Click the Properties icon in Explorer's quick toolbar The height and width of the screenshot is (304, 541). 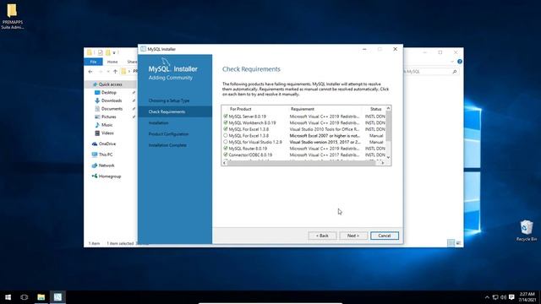[x=100, y=52]
